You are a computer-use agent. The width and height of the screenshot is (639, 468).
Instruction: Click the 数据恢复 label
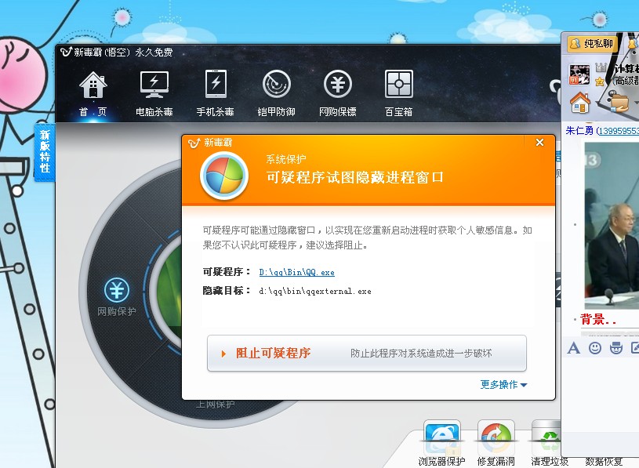[604, 462]
